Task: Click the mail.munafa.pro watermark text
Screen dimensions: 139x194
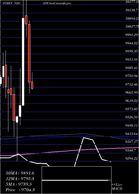Action: coord(60,3)
